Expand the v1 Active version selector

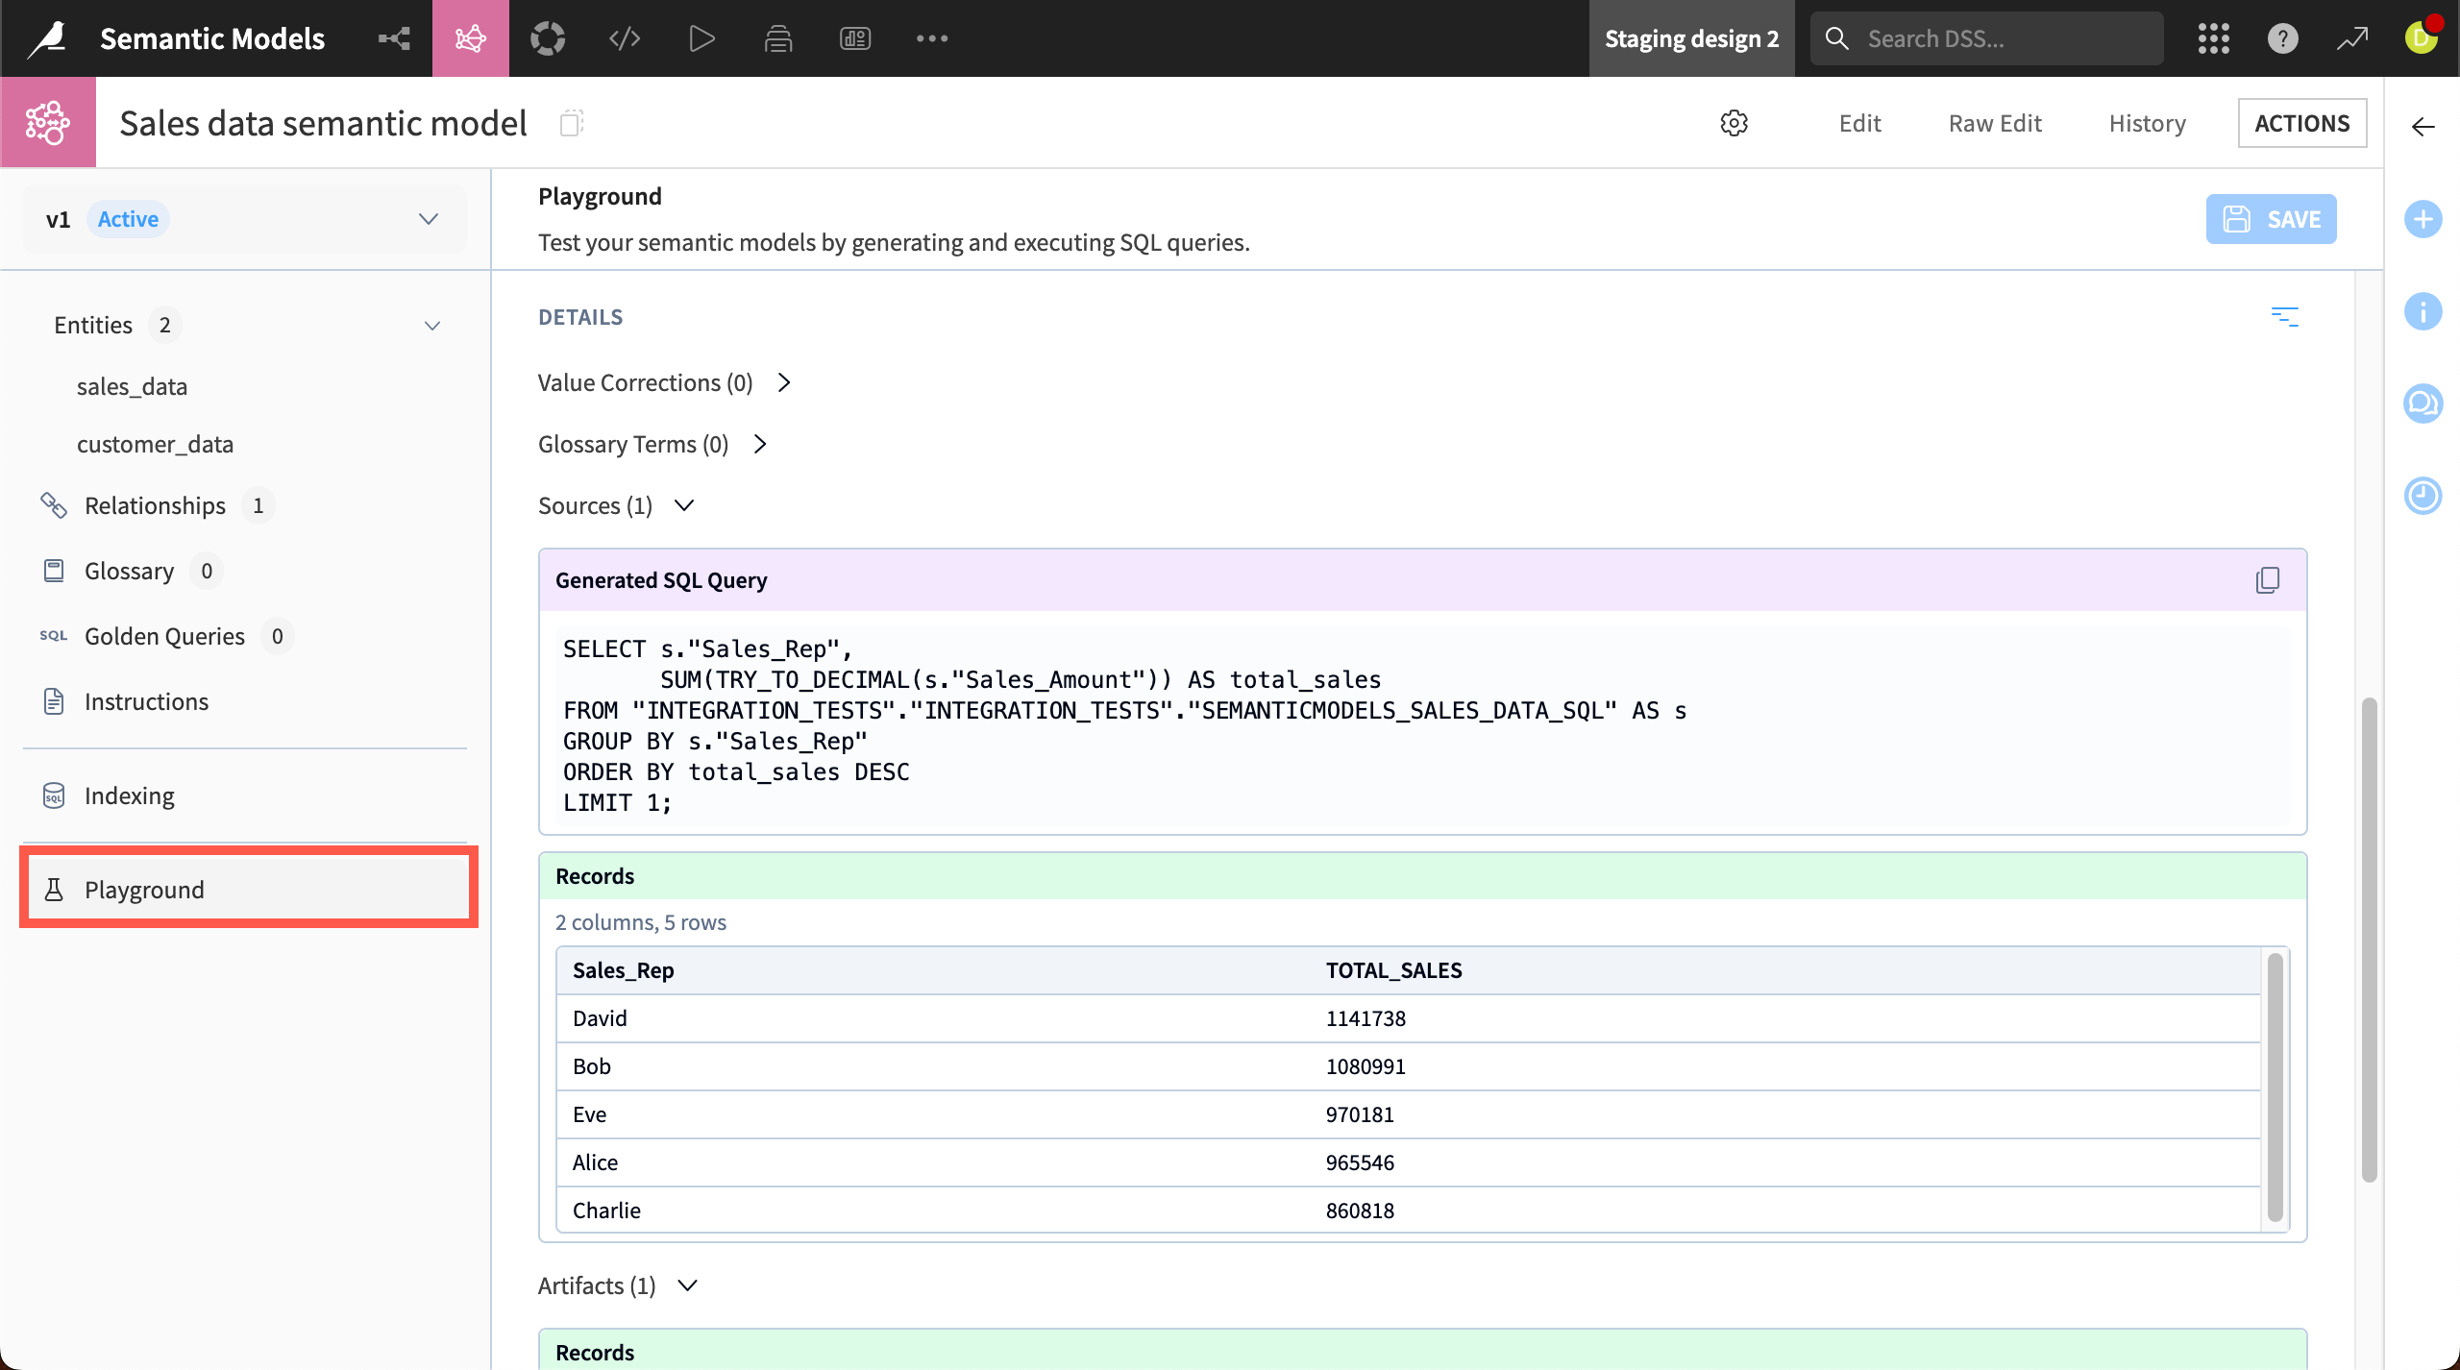click(x=429, y=218)
